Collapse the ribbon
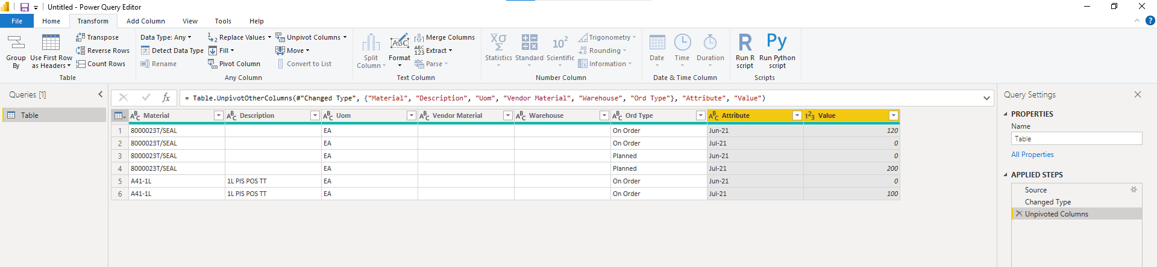The image size is (1157, 267). [x=1137, y=20]
